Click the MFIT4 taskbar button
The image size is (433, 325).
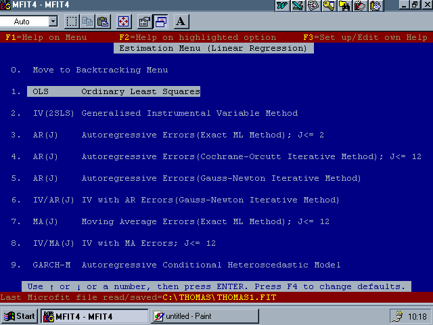tap(95, 316)
